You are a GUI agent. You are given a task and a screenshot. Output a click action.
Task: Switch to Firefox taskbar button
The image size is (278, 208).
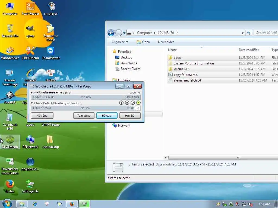tap(72, 204)
